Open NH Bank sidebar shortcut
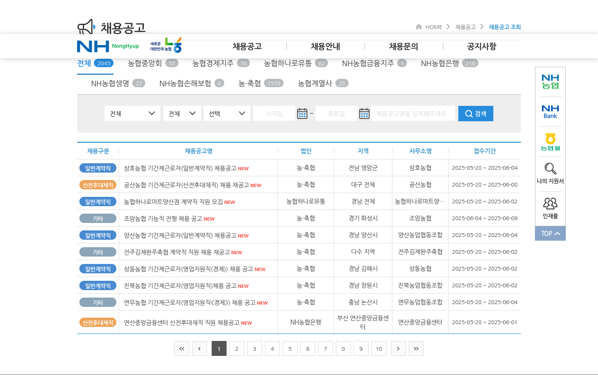Image resolution: width=598 pixels, height=375 pixels. point(550,111)
